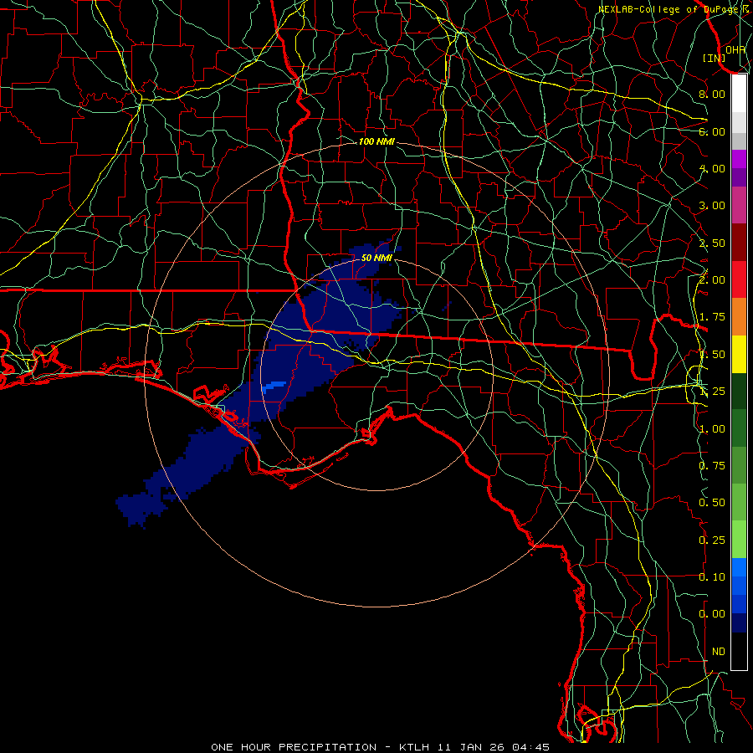Click the '100 NMI' range ring label
This screenshot has width=753, height=753.
pos(376,141)
